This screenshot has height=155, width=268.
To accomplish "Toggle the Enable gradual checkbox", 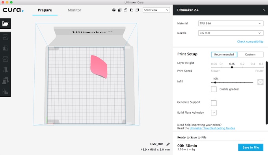I will click(x=214, y=89).
